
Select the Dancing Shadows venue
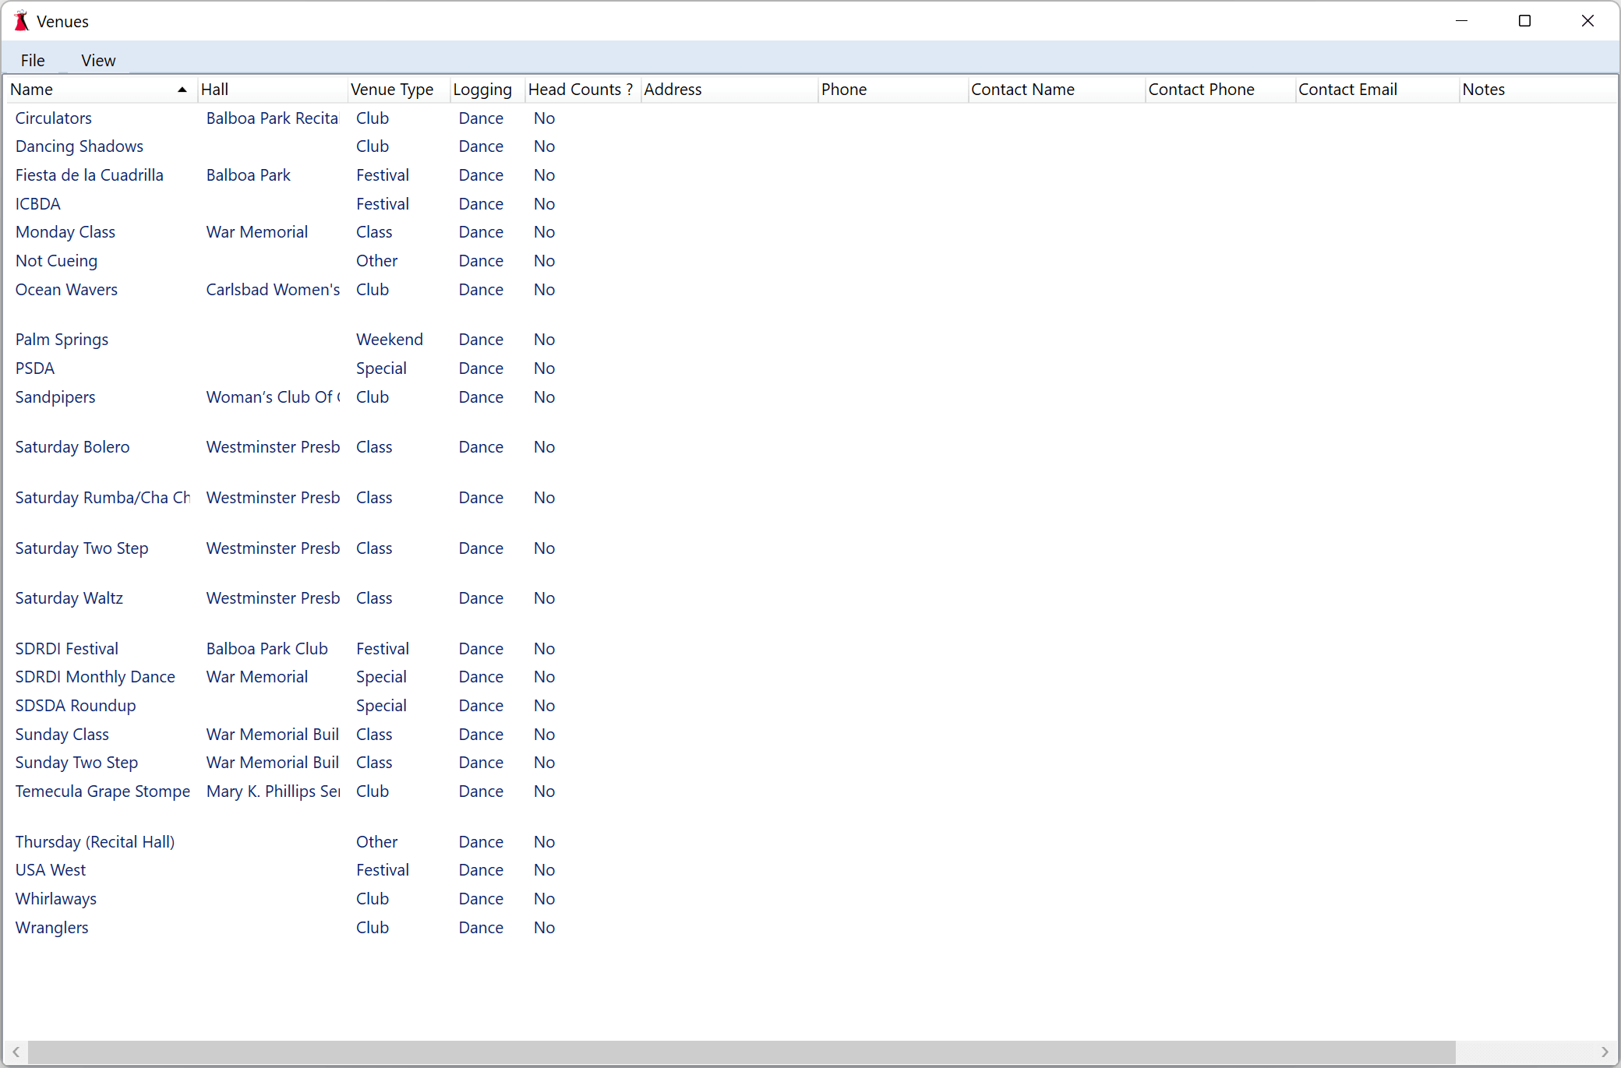point(79,146)
